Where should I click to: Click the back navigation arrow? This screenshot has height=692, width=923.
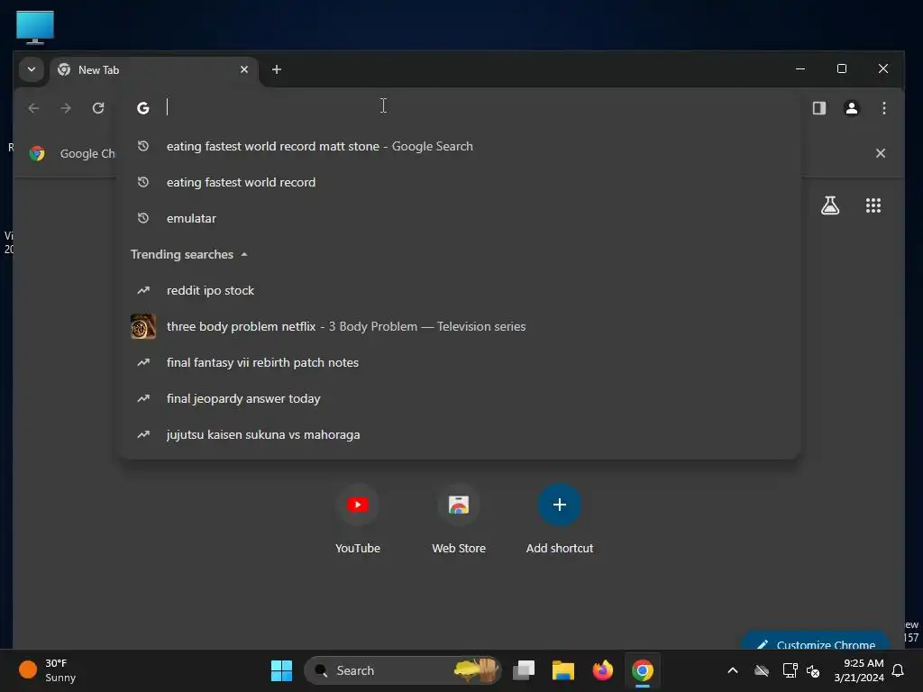tap(33, 108)
